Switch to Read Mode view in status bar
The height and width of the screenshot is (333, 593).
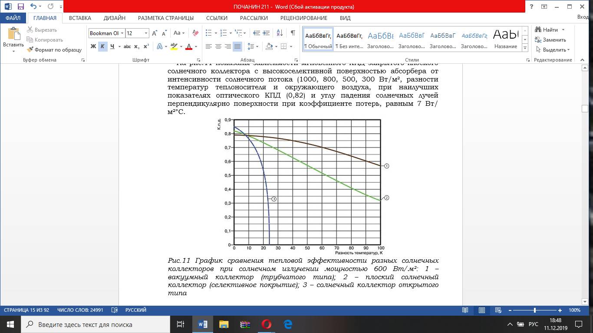point(465,310)
